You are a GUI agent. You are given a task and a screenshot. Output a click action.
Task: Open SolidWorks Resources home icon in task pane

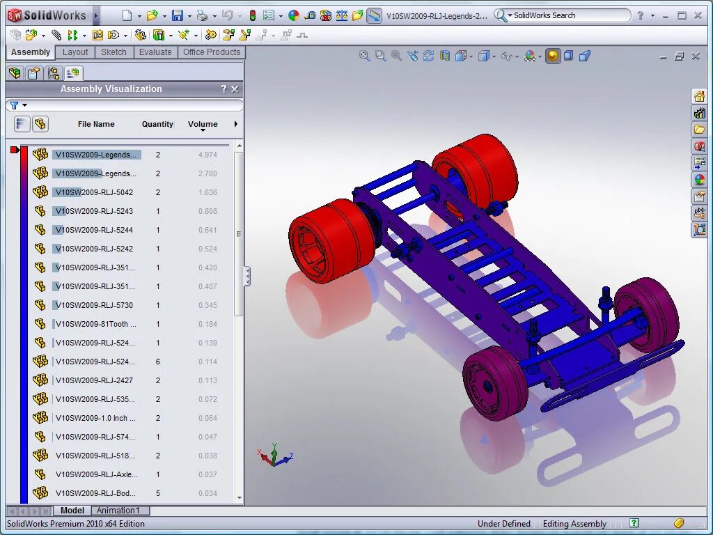pos(699,96)
